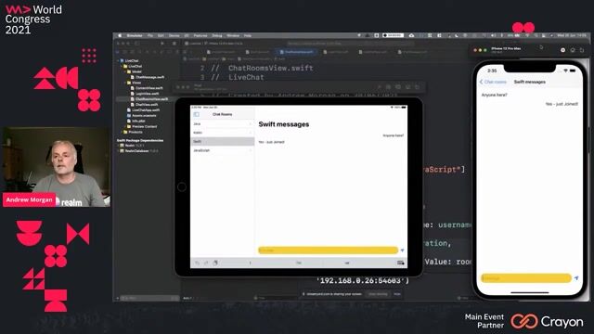Tap the redo icon on iPad keyboard bar
The image size is (594, 334).
click(206, 263)
